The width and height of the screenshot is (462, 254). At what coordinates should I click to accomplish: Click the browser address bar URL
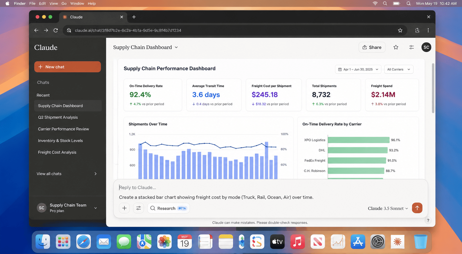tap(128, 30)
